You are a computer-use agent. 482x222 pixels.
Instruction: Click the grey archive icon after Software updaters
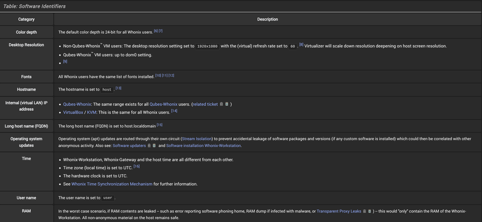click(x=149, y=145)
